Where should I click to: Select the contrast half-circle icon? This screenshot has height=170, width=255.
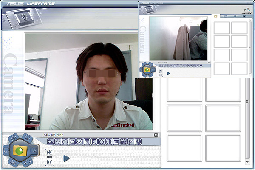click(109, 142)
